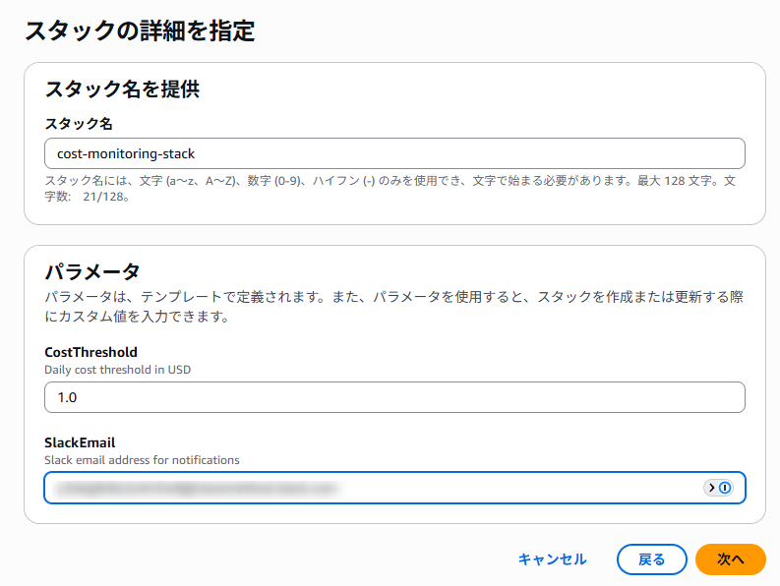The image size is (780, 586).
Task: Go back with the 戻る button
Action: (651, 559)
